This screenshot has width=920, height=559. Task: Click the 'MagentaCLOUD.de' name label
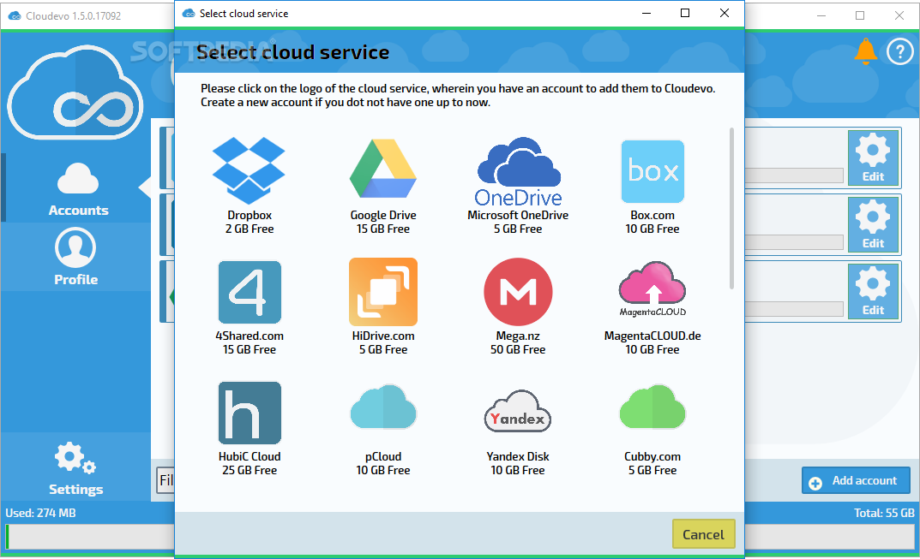pyautogui.click(x=652, y=336)
